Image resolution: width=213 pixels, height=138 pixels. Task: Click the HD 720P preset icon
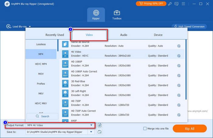(x=65, y=103)
